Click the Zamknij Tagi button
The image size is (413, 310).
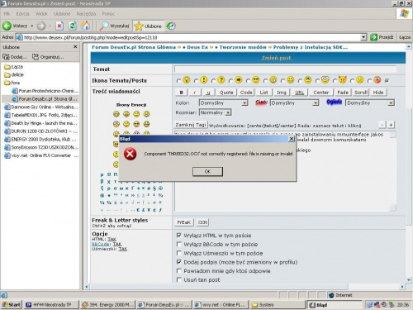pyautogui.click(x=191, y=125)
